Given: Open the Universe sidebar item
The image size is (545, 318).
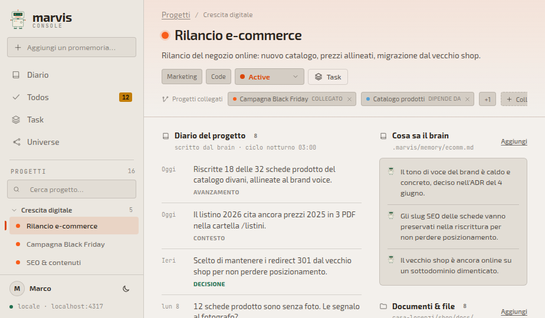Looking at the screenshot, I should point(71,142).
